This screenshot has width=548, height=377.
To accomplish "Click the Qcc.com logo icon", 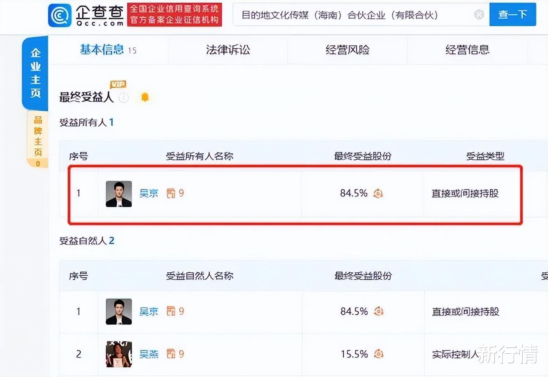I will 60,15.
